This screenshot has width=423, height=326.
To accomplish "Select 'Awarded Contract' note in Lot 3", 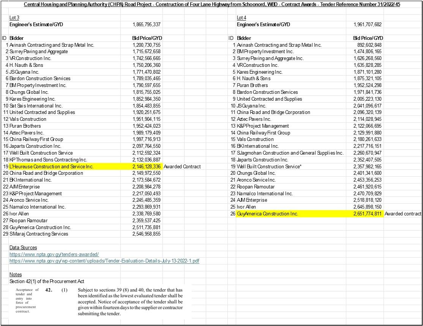I will click(x=182, y=166).
